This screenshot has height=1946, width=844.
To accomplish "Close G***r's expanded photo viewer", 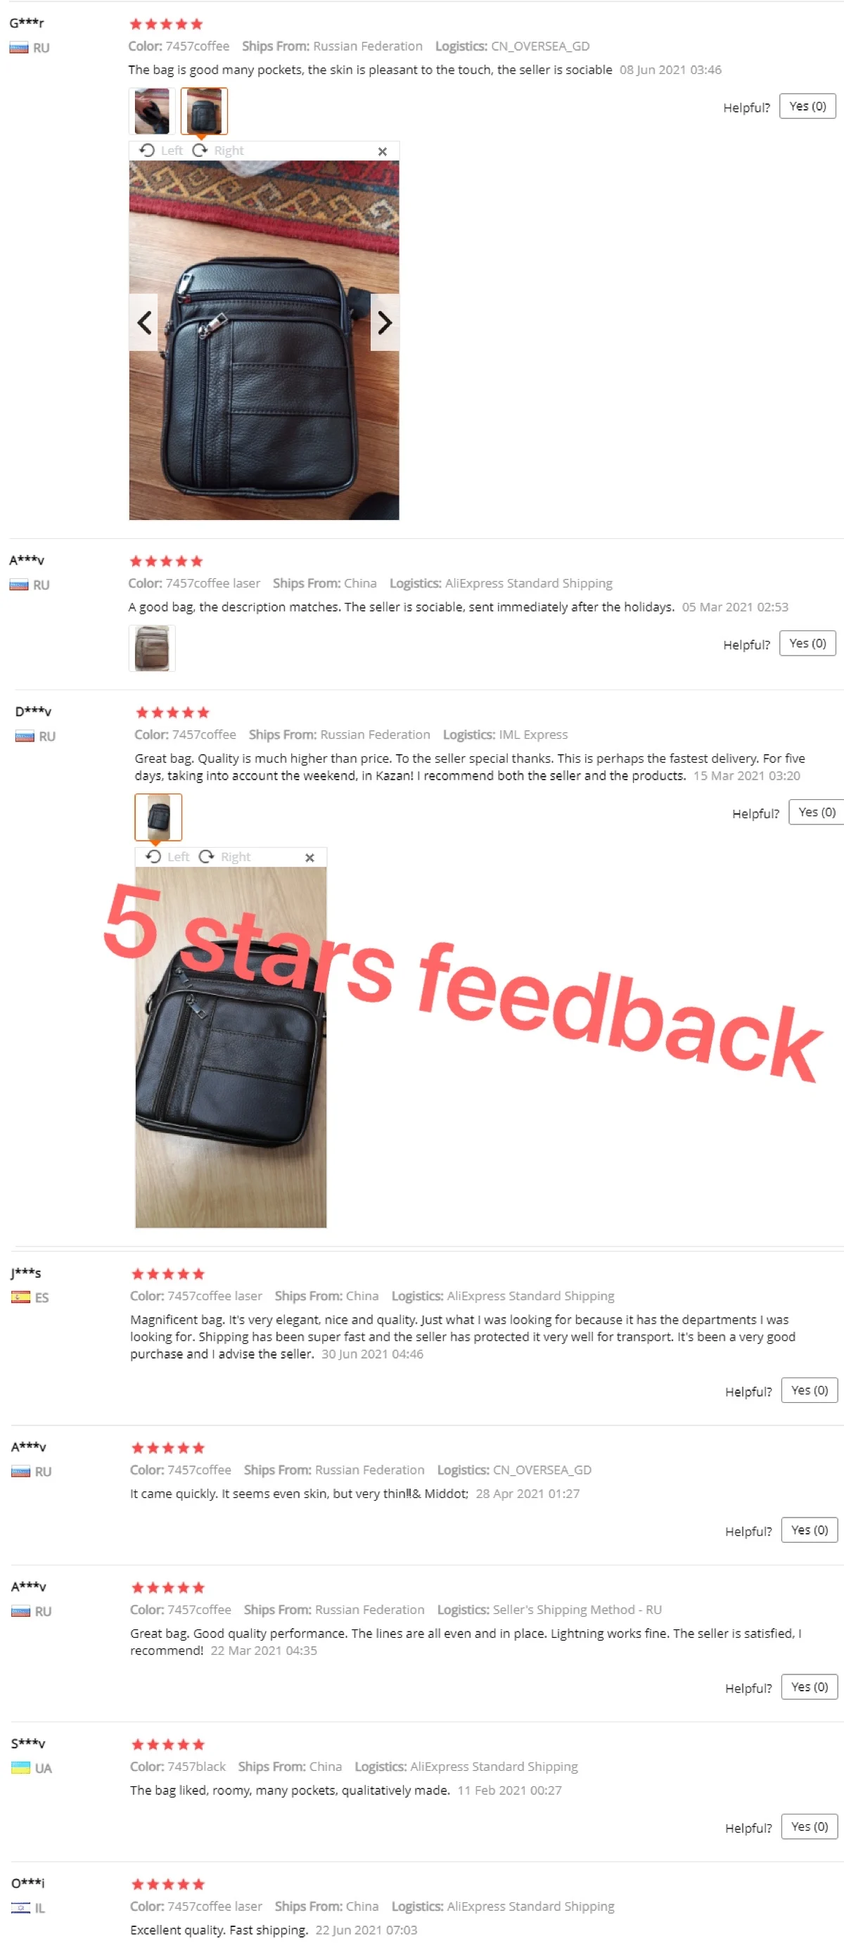I will (x=382, y=151).
